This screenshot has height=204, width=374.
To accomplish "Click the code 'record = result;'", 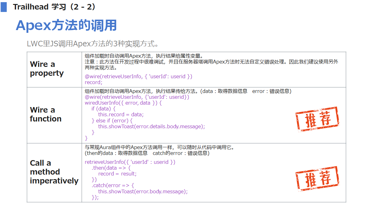I will coord(117,174).
